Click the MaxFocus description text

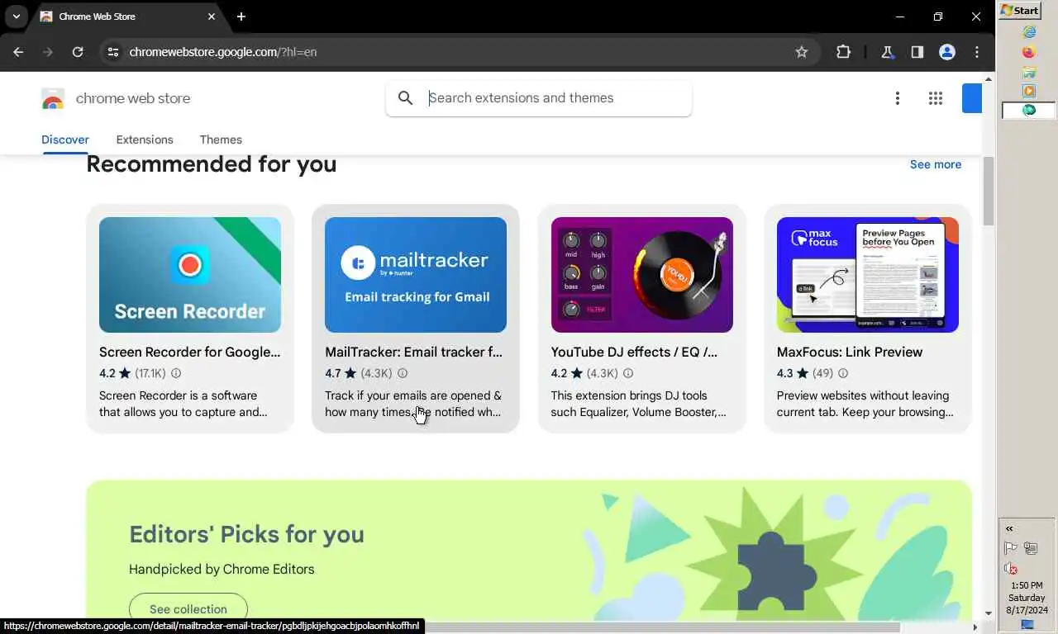point(865,404)
